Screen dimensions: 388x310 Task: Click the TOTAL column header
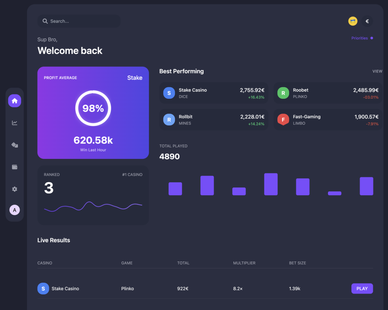coord(183,263)
